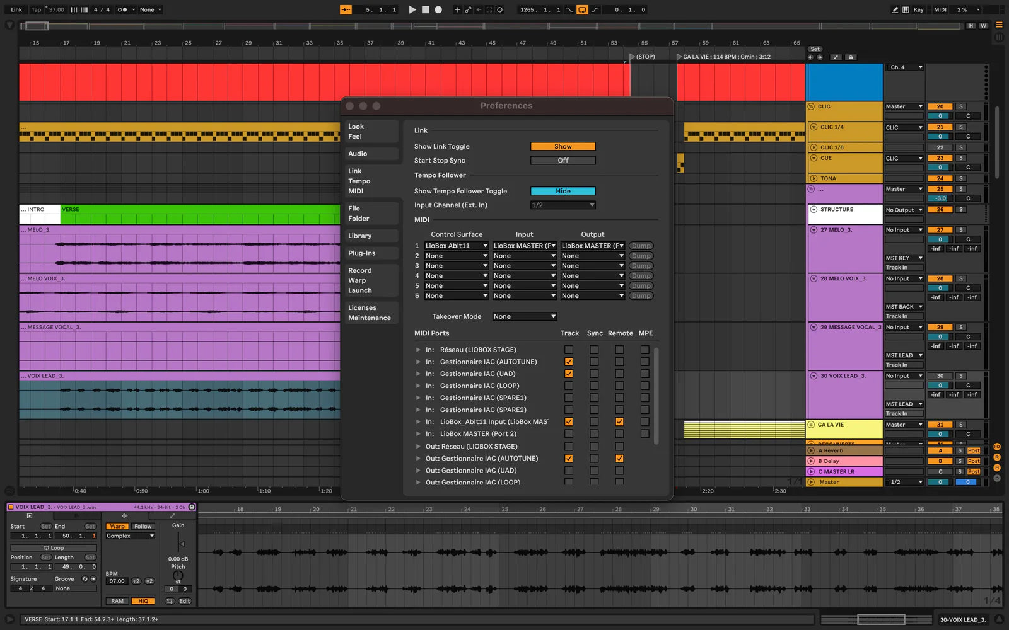1009x630 pixels.
Task: Open the Audio preferences tab
Action: tap(358, 154)
